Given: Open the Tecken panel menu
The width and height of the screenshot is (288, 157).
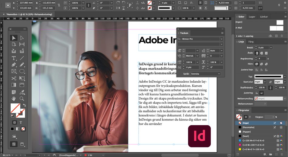Looking at the screenshot, I should [222, 33].
